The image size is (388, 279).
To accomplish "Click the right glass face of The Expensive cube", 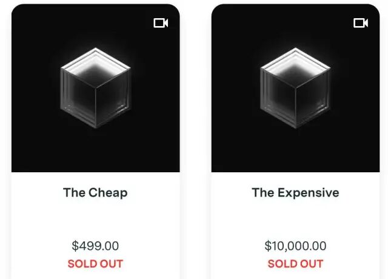I will (313, 96).
